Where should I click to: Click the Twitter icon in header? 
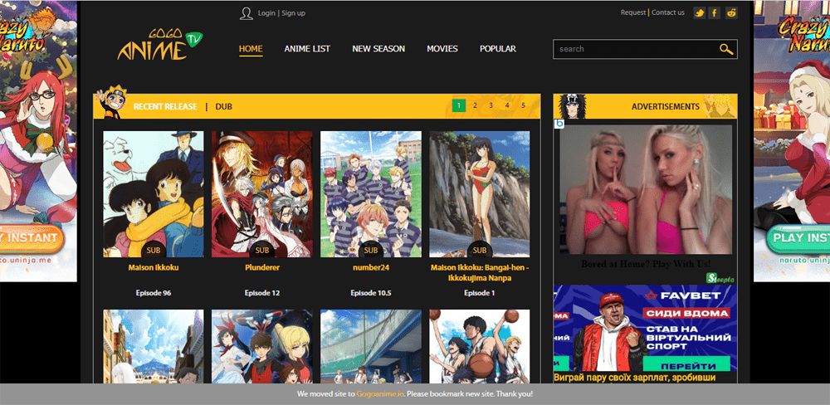click(x=699, y=12)
